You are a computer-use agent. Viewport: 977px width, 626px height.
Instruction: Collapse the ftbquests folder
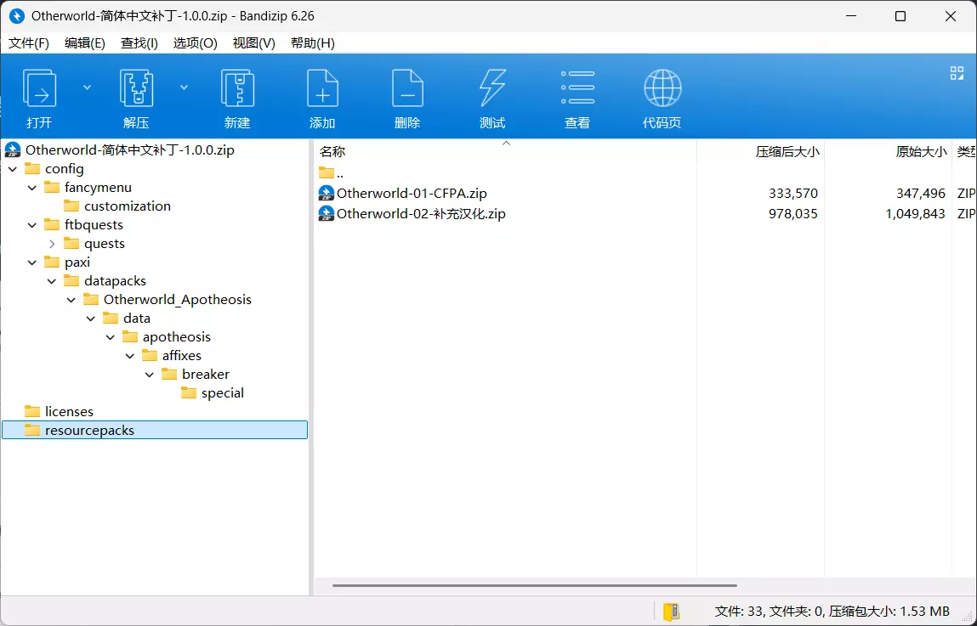[32, 225]
